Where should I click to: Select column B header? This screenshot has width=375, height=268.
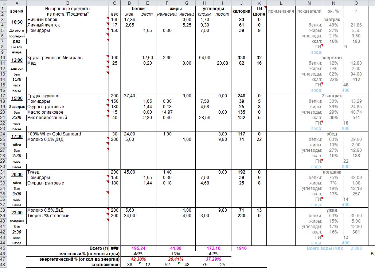click(67, 3)
